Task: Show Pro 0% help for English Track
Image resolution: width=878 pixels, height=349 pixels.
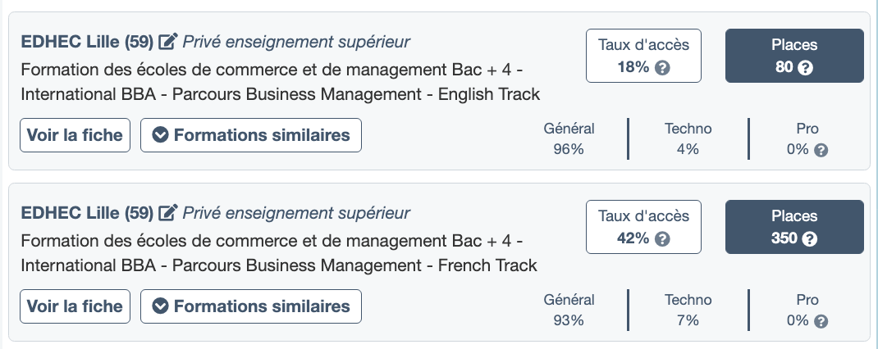Action: coord(821,150)
